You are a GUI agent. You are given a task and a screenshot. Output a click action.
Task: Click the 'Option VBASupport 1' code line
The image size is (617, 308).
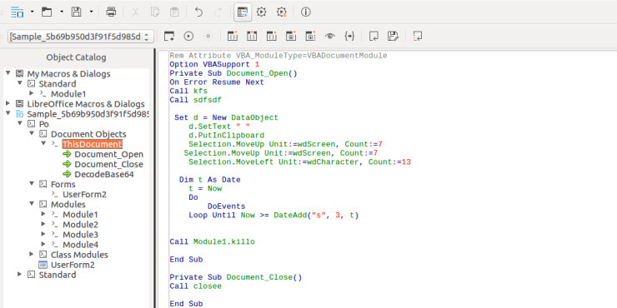click(215, 64)
